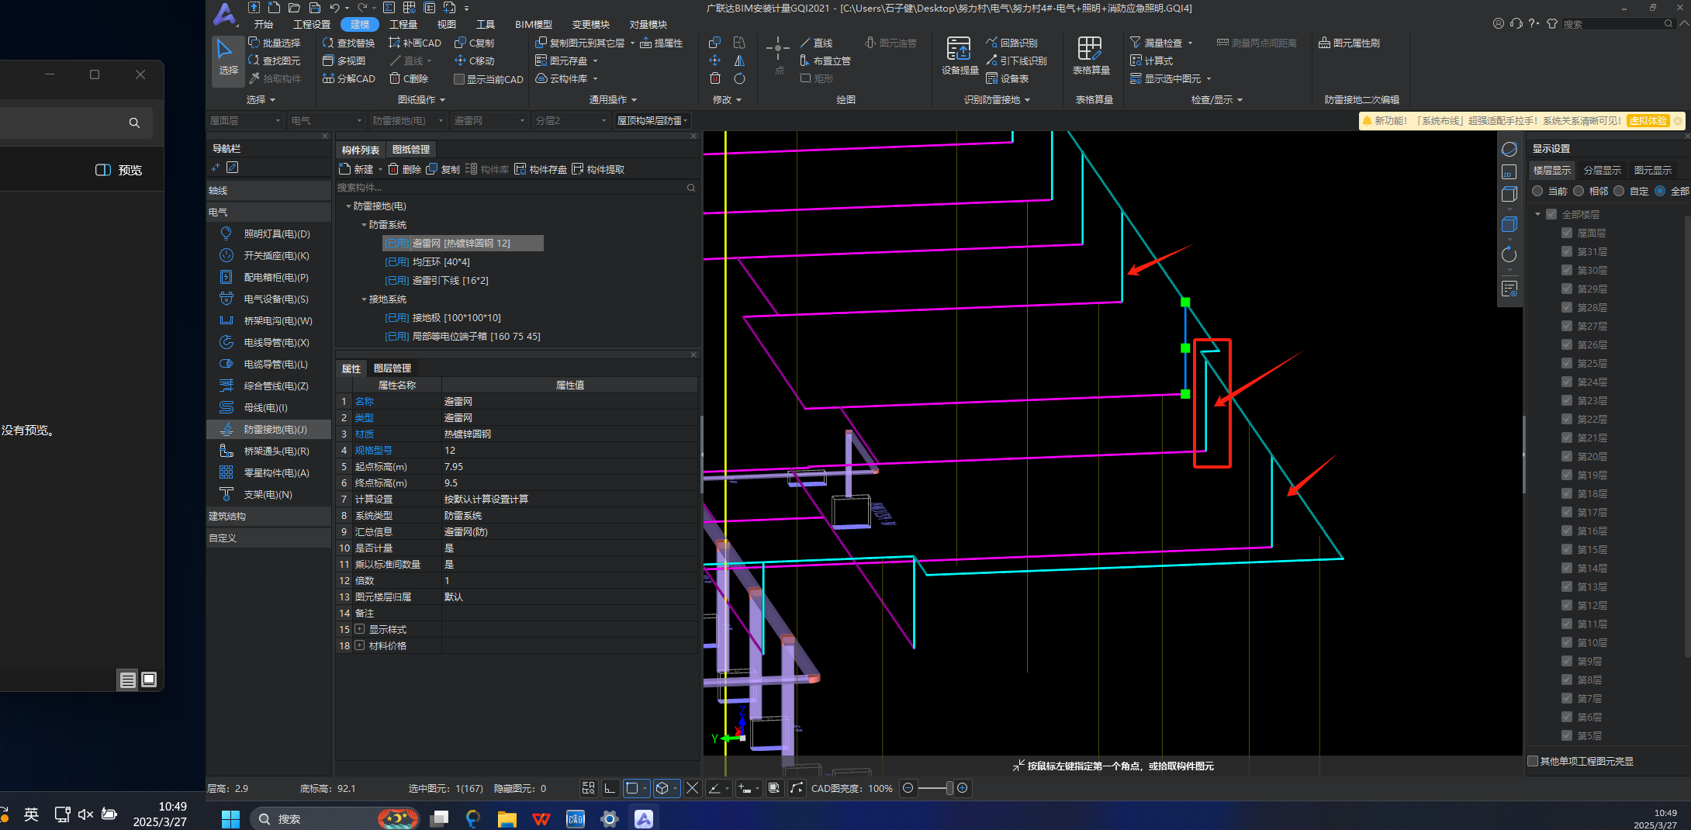Open File Explorer from the taskbar
1691x830 pixels.
tap(507, 818)
